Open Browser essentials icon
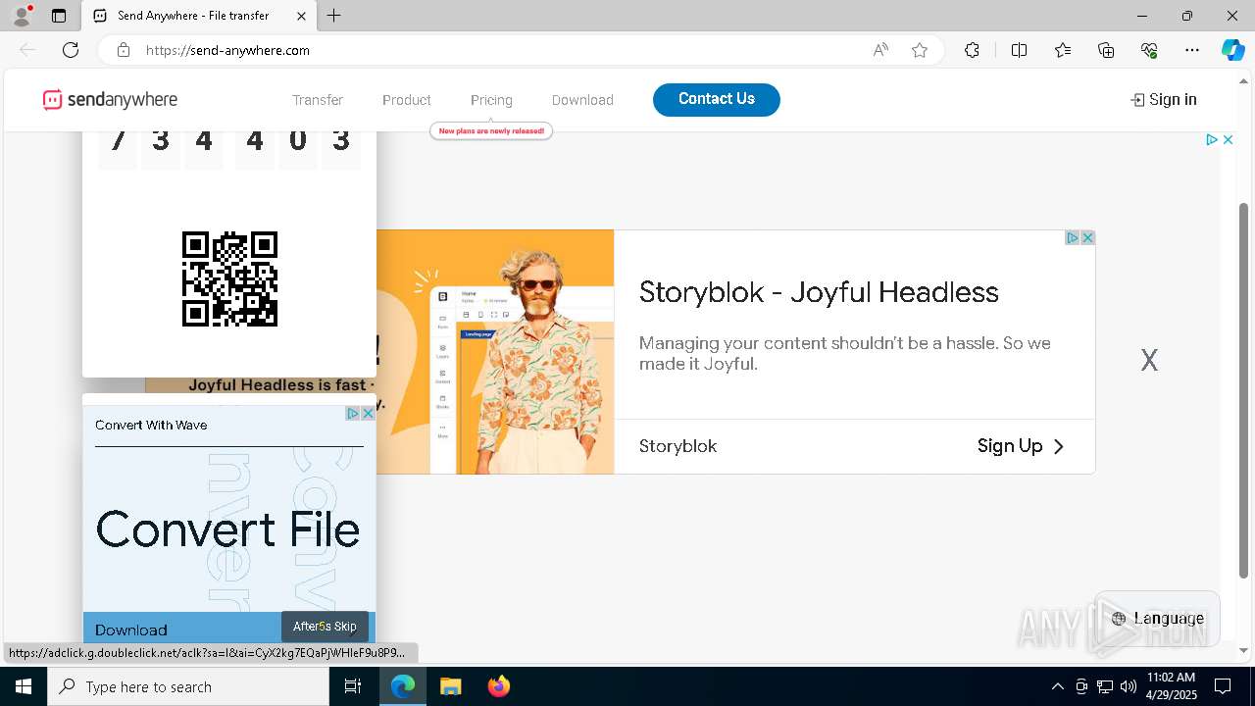1255x706 pixels. [1149, 50]
